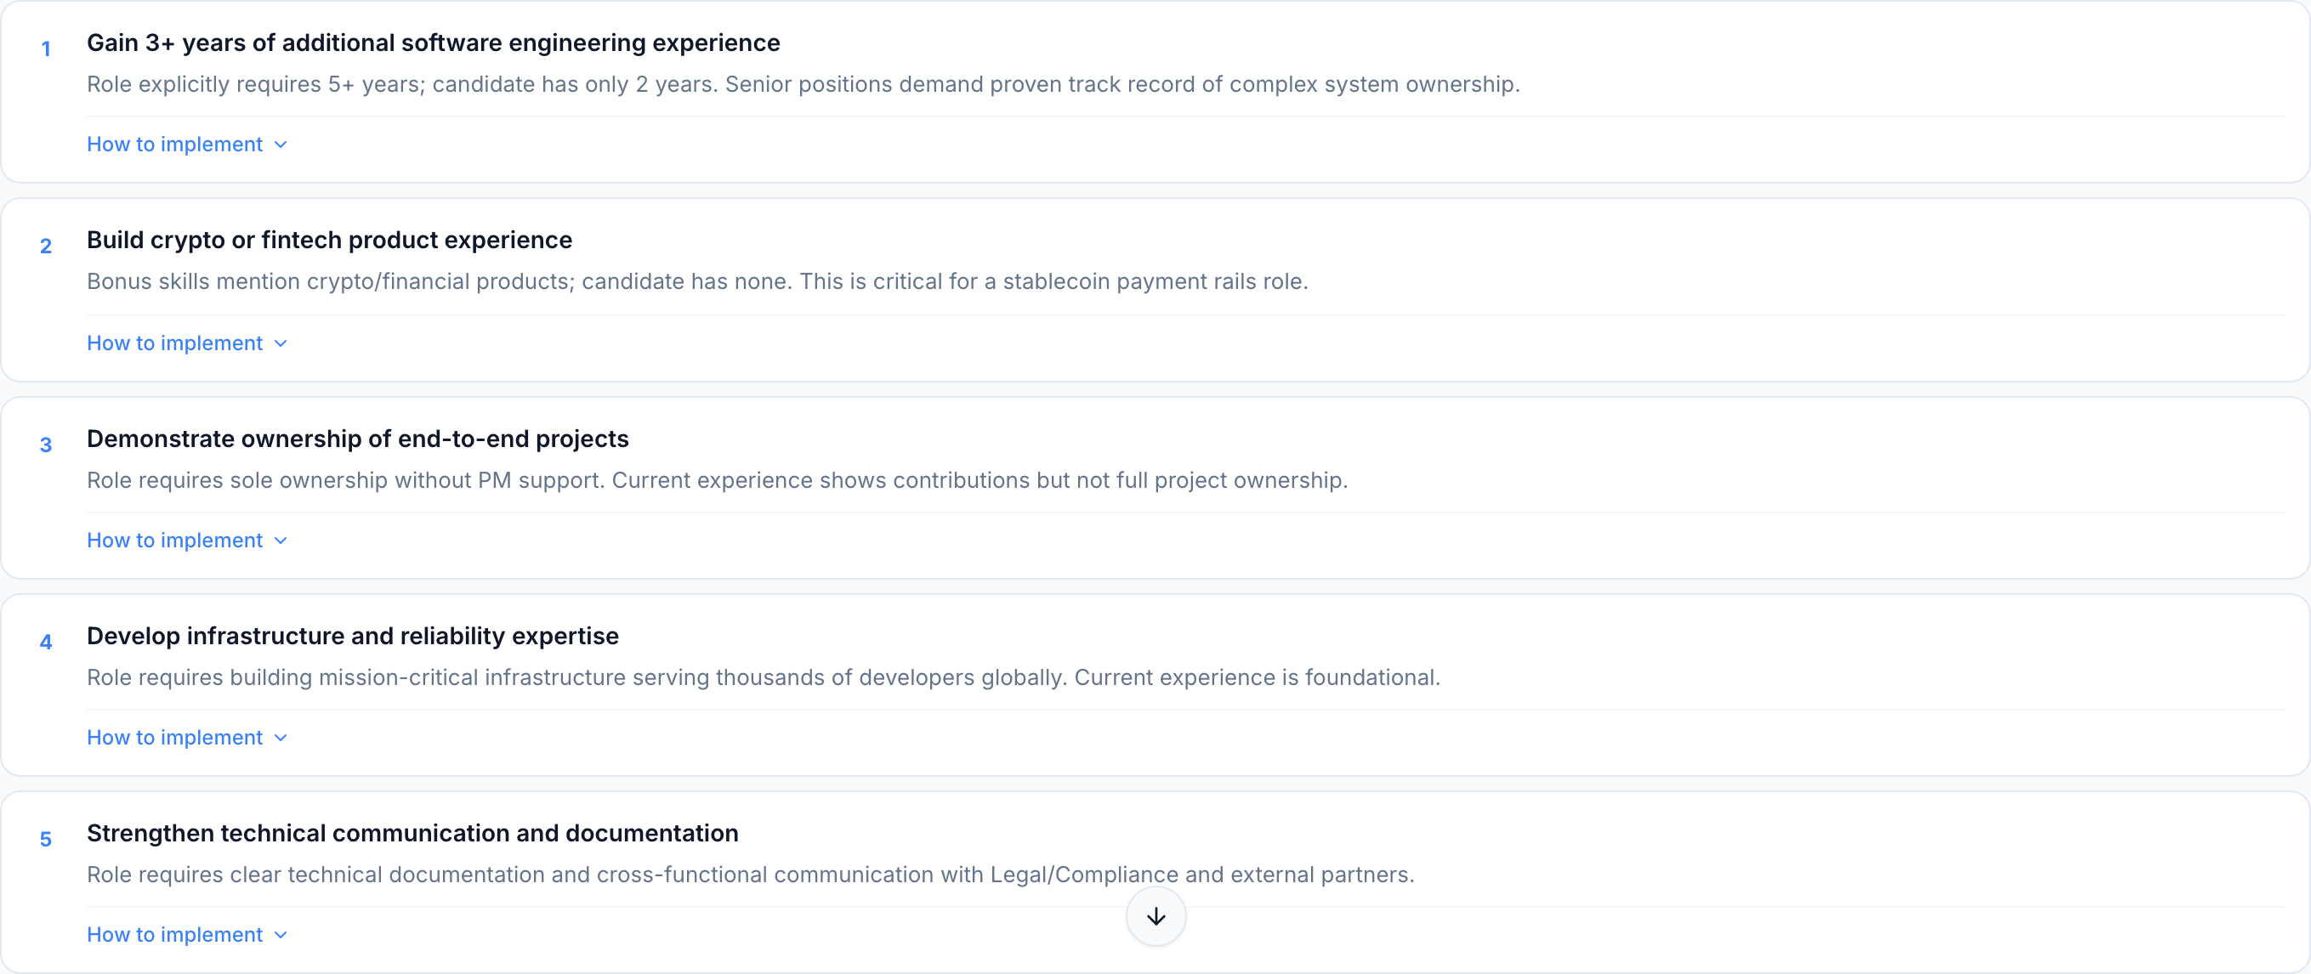Open How to implement for technical communication
The width and height of the screenshot is (2311, 974).
175,936
